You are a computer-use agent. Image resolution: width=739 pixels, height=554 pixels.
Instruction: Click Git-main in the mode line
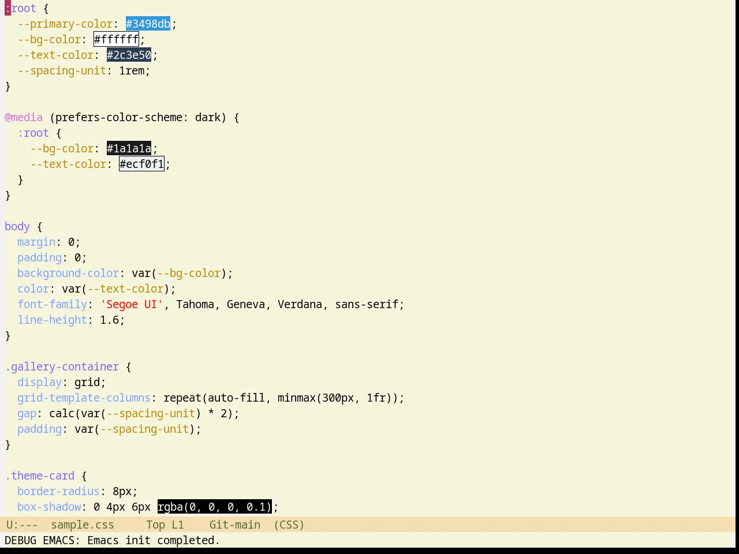point(234,525)
